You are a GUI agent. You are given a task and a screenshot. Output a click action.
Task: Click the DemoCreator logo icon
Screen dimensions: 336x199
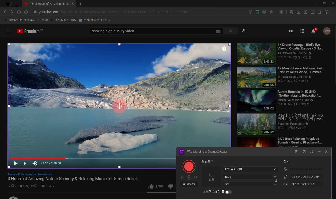pyautogui.click(x=182, y=152)
